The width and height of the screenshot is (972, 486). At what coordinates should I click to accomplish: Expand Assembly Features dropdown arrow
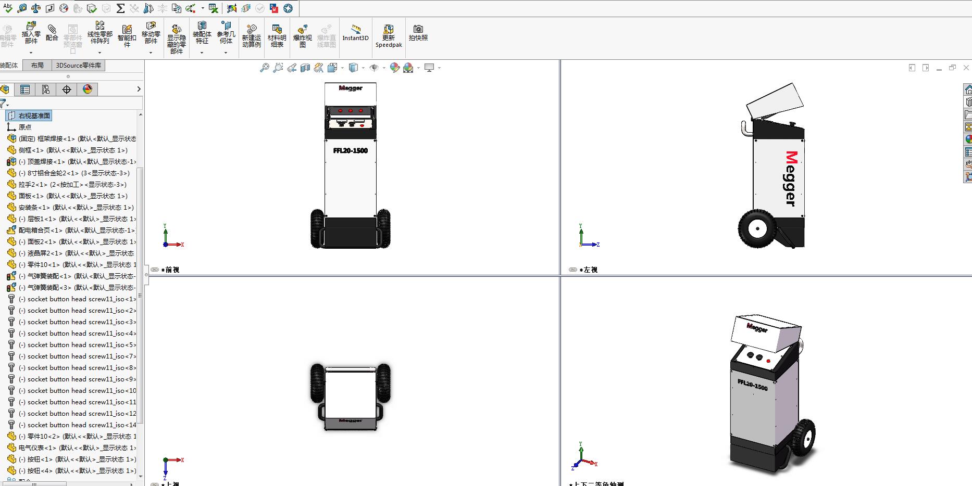[202, 53]
